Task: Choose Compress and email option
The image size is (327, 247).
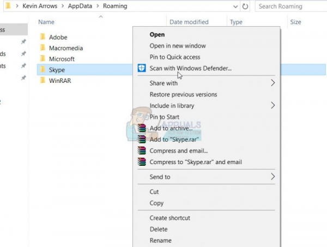Action: coord(179,151)
